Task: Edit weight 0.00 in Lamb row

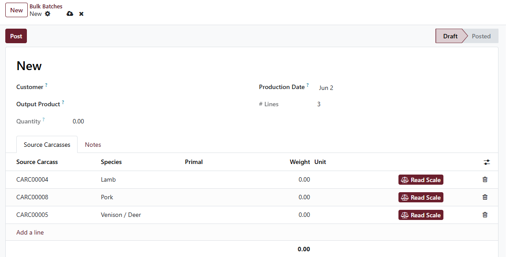Action: (x=304, y=179)
